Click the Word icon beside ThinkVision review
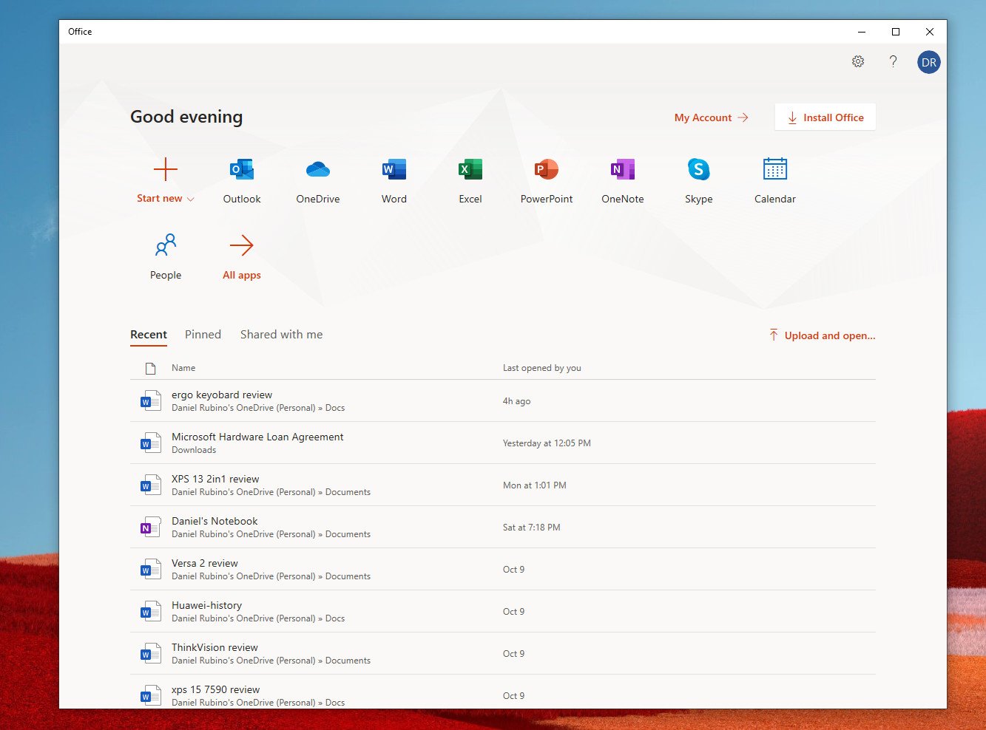986x730 pixels. pos(150,653)
